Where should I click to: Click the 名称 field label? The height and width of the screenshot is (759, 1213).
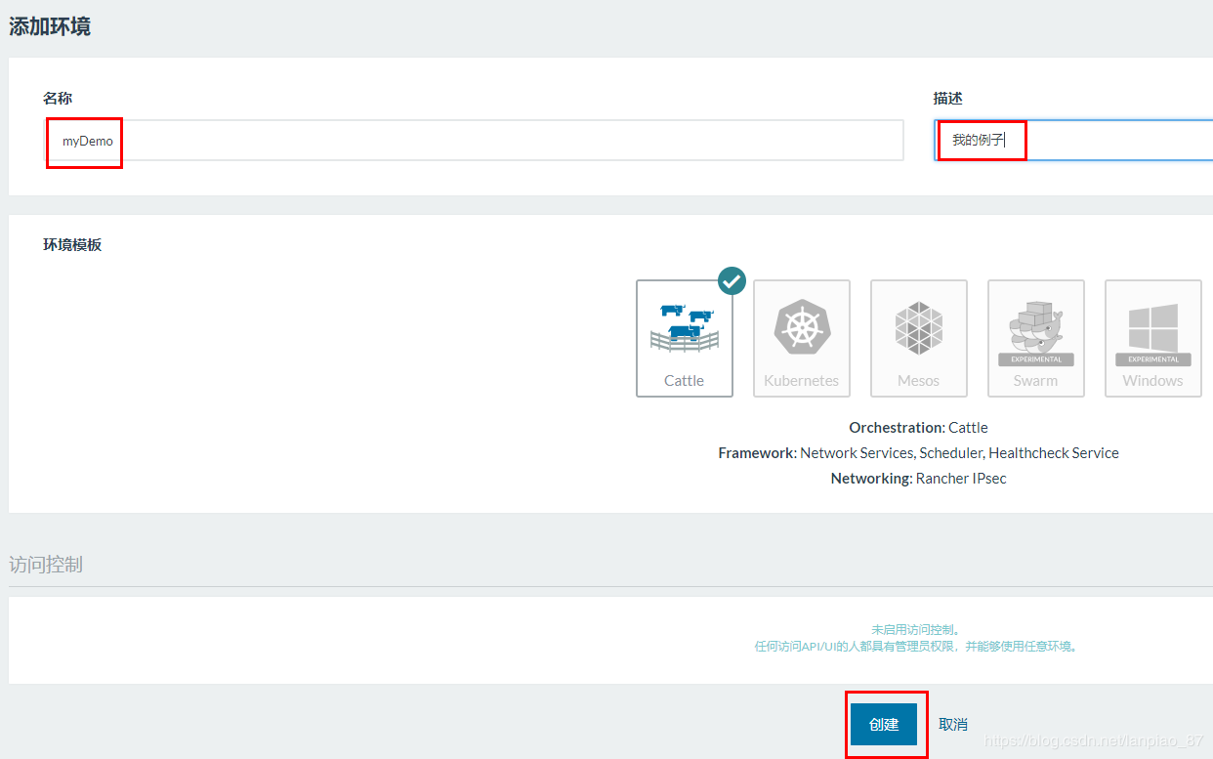coord(58,99)
